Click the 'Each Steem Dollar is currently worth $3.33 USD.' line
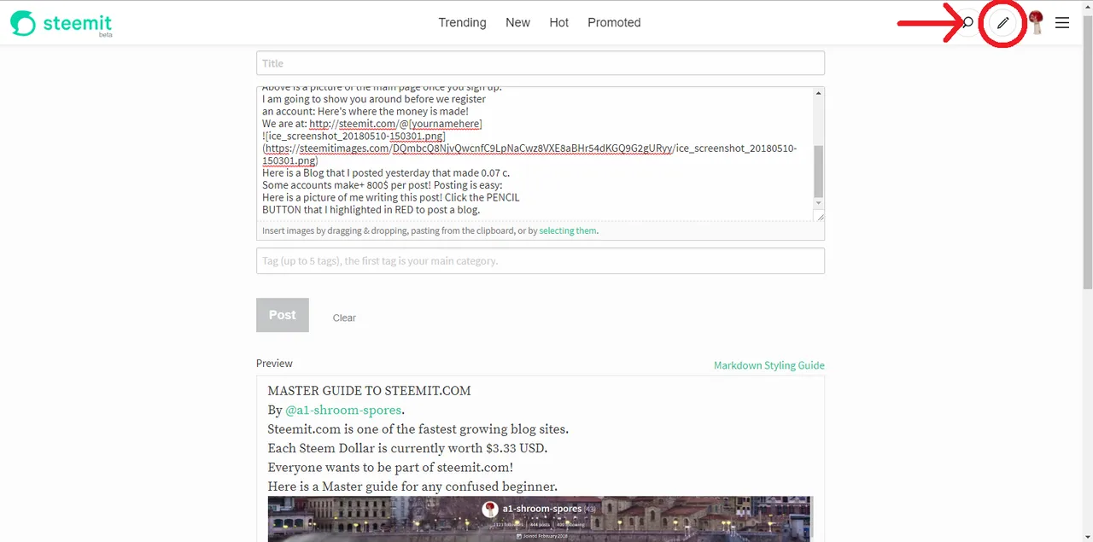The height and width of the screenshot is (542, 1093). point(407,448)
